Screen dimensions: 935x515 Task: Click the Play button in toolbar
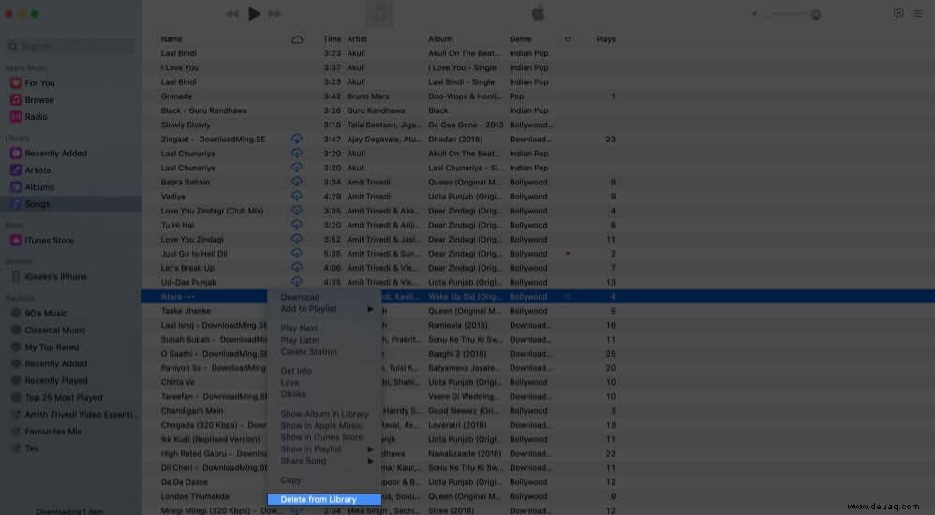(254, 14)
